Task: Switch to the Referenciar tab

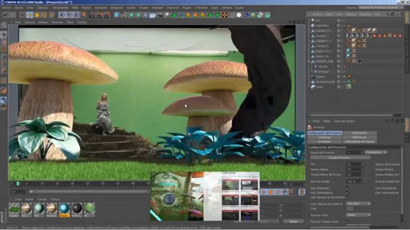Action: (x=359, y=137)
